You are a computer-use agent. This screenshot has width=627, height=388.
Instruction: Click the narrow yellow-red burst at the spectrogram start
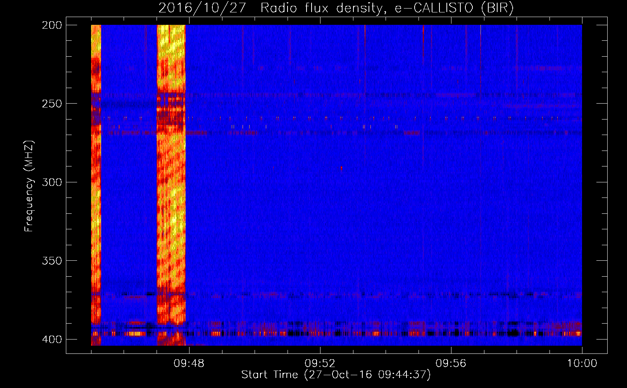(96, 185)
